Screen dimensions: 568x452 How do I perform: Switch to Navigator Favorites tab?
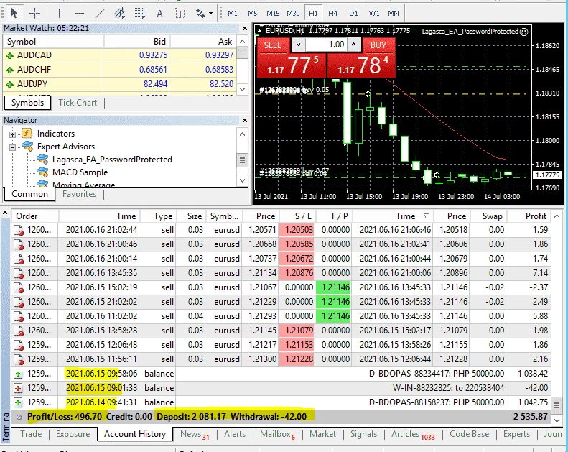pos(79,194)
